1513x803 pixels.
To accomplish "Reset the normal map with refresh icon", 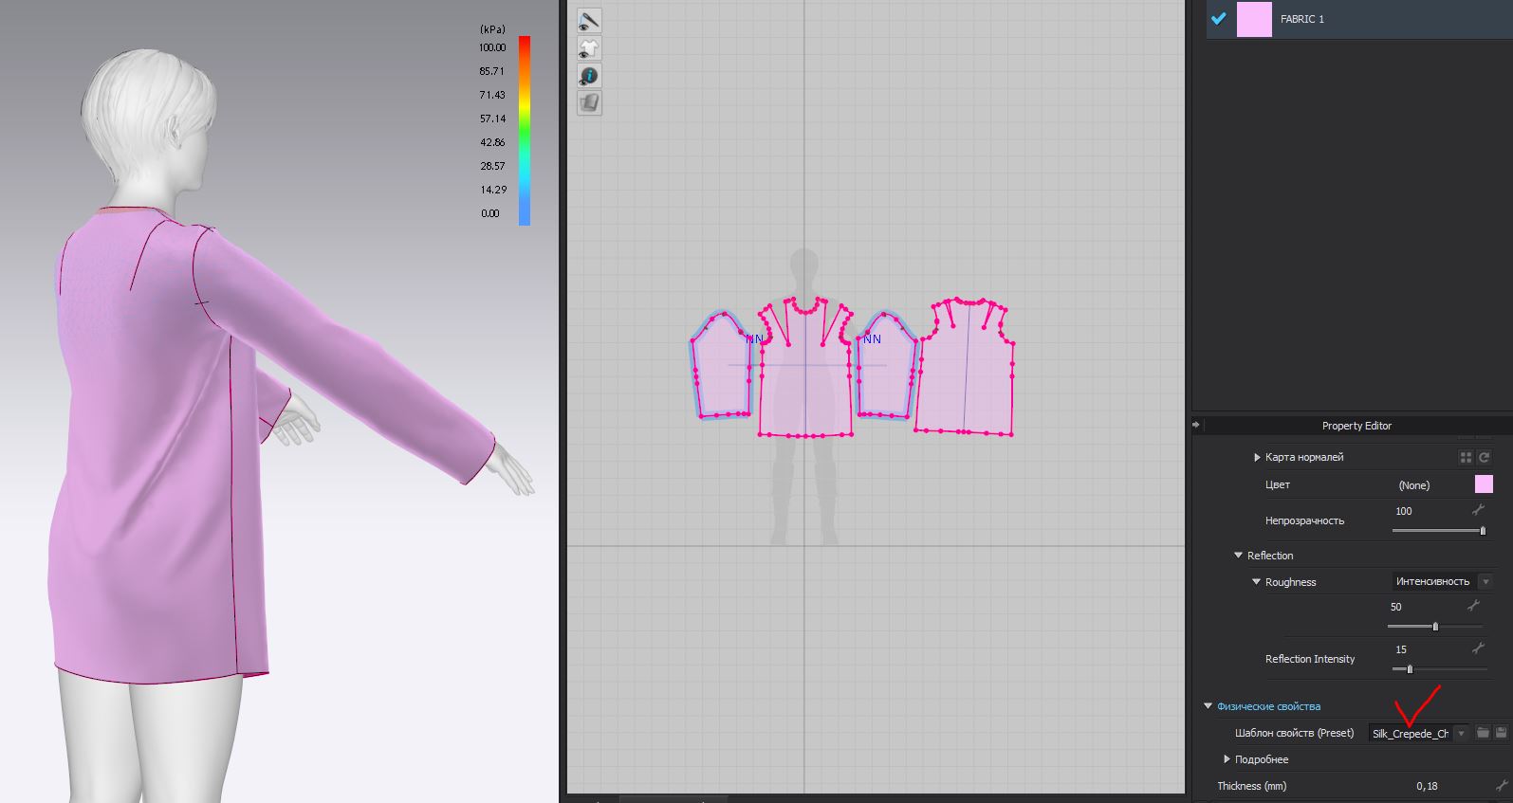I will [x=1484, y=457].
